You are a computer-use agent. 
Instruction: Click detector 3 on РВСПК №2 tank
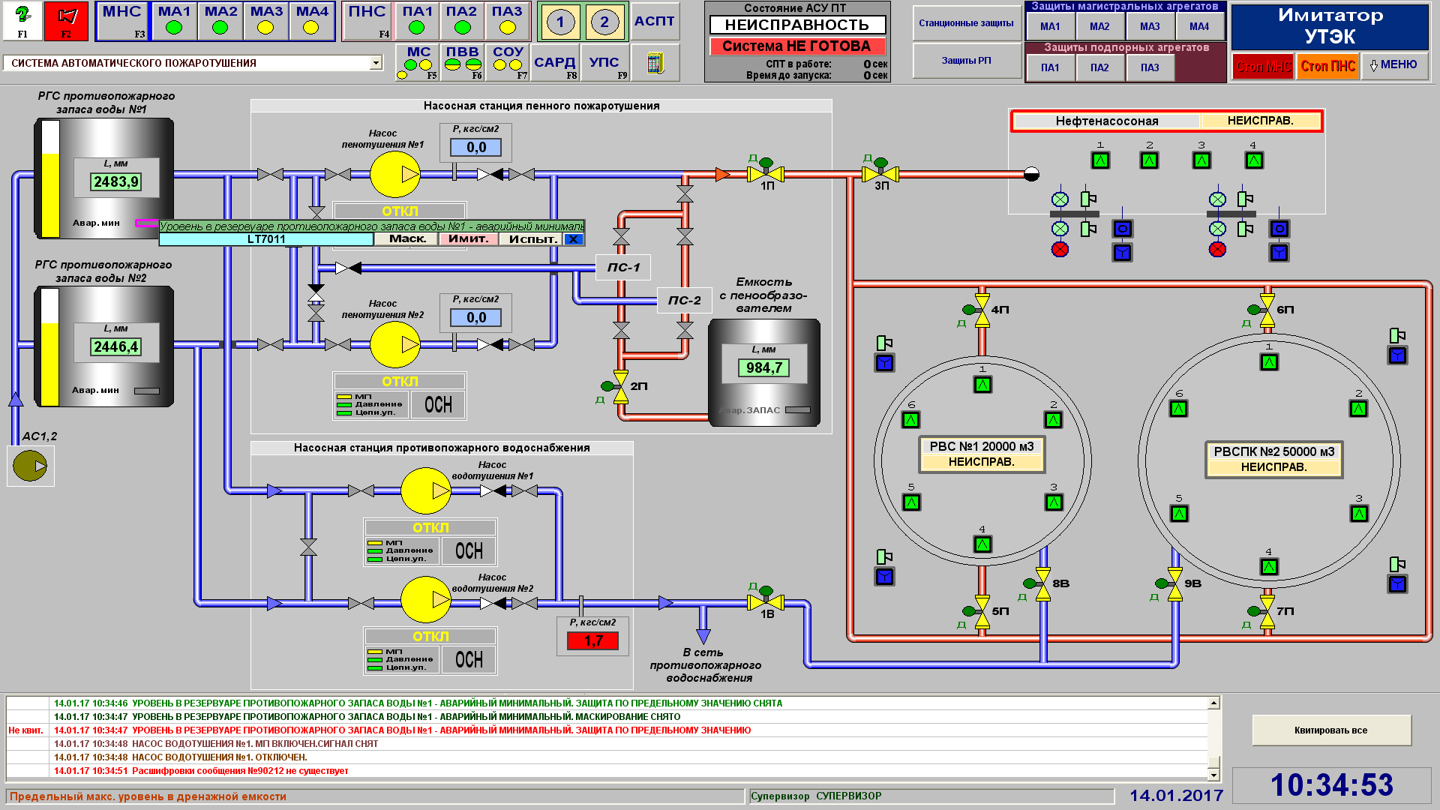click(1359, 514)
